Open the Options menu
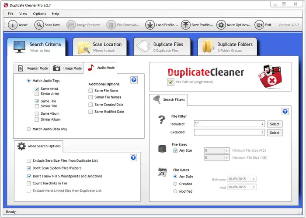The height and width of the screenshot is (218, 306). (39, 14)
